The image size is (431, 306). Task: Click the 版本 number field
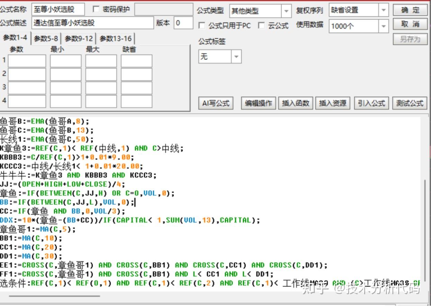click(183, 23)
